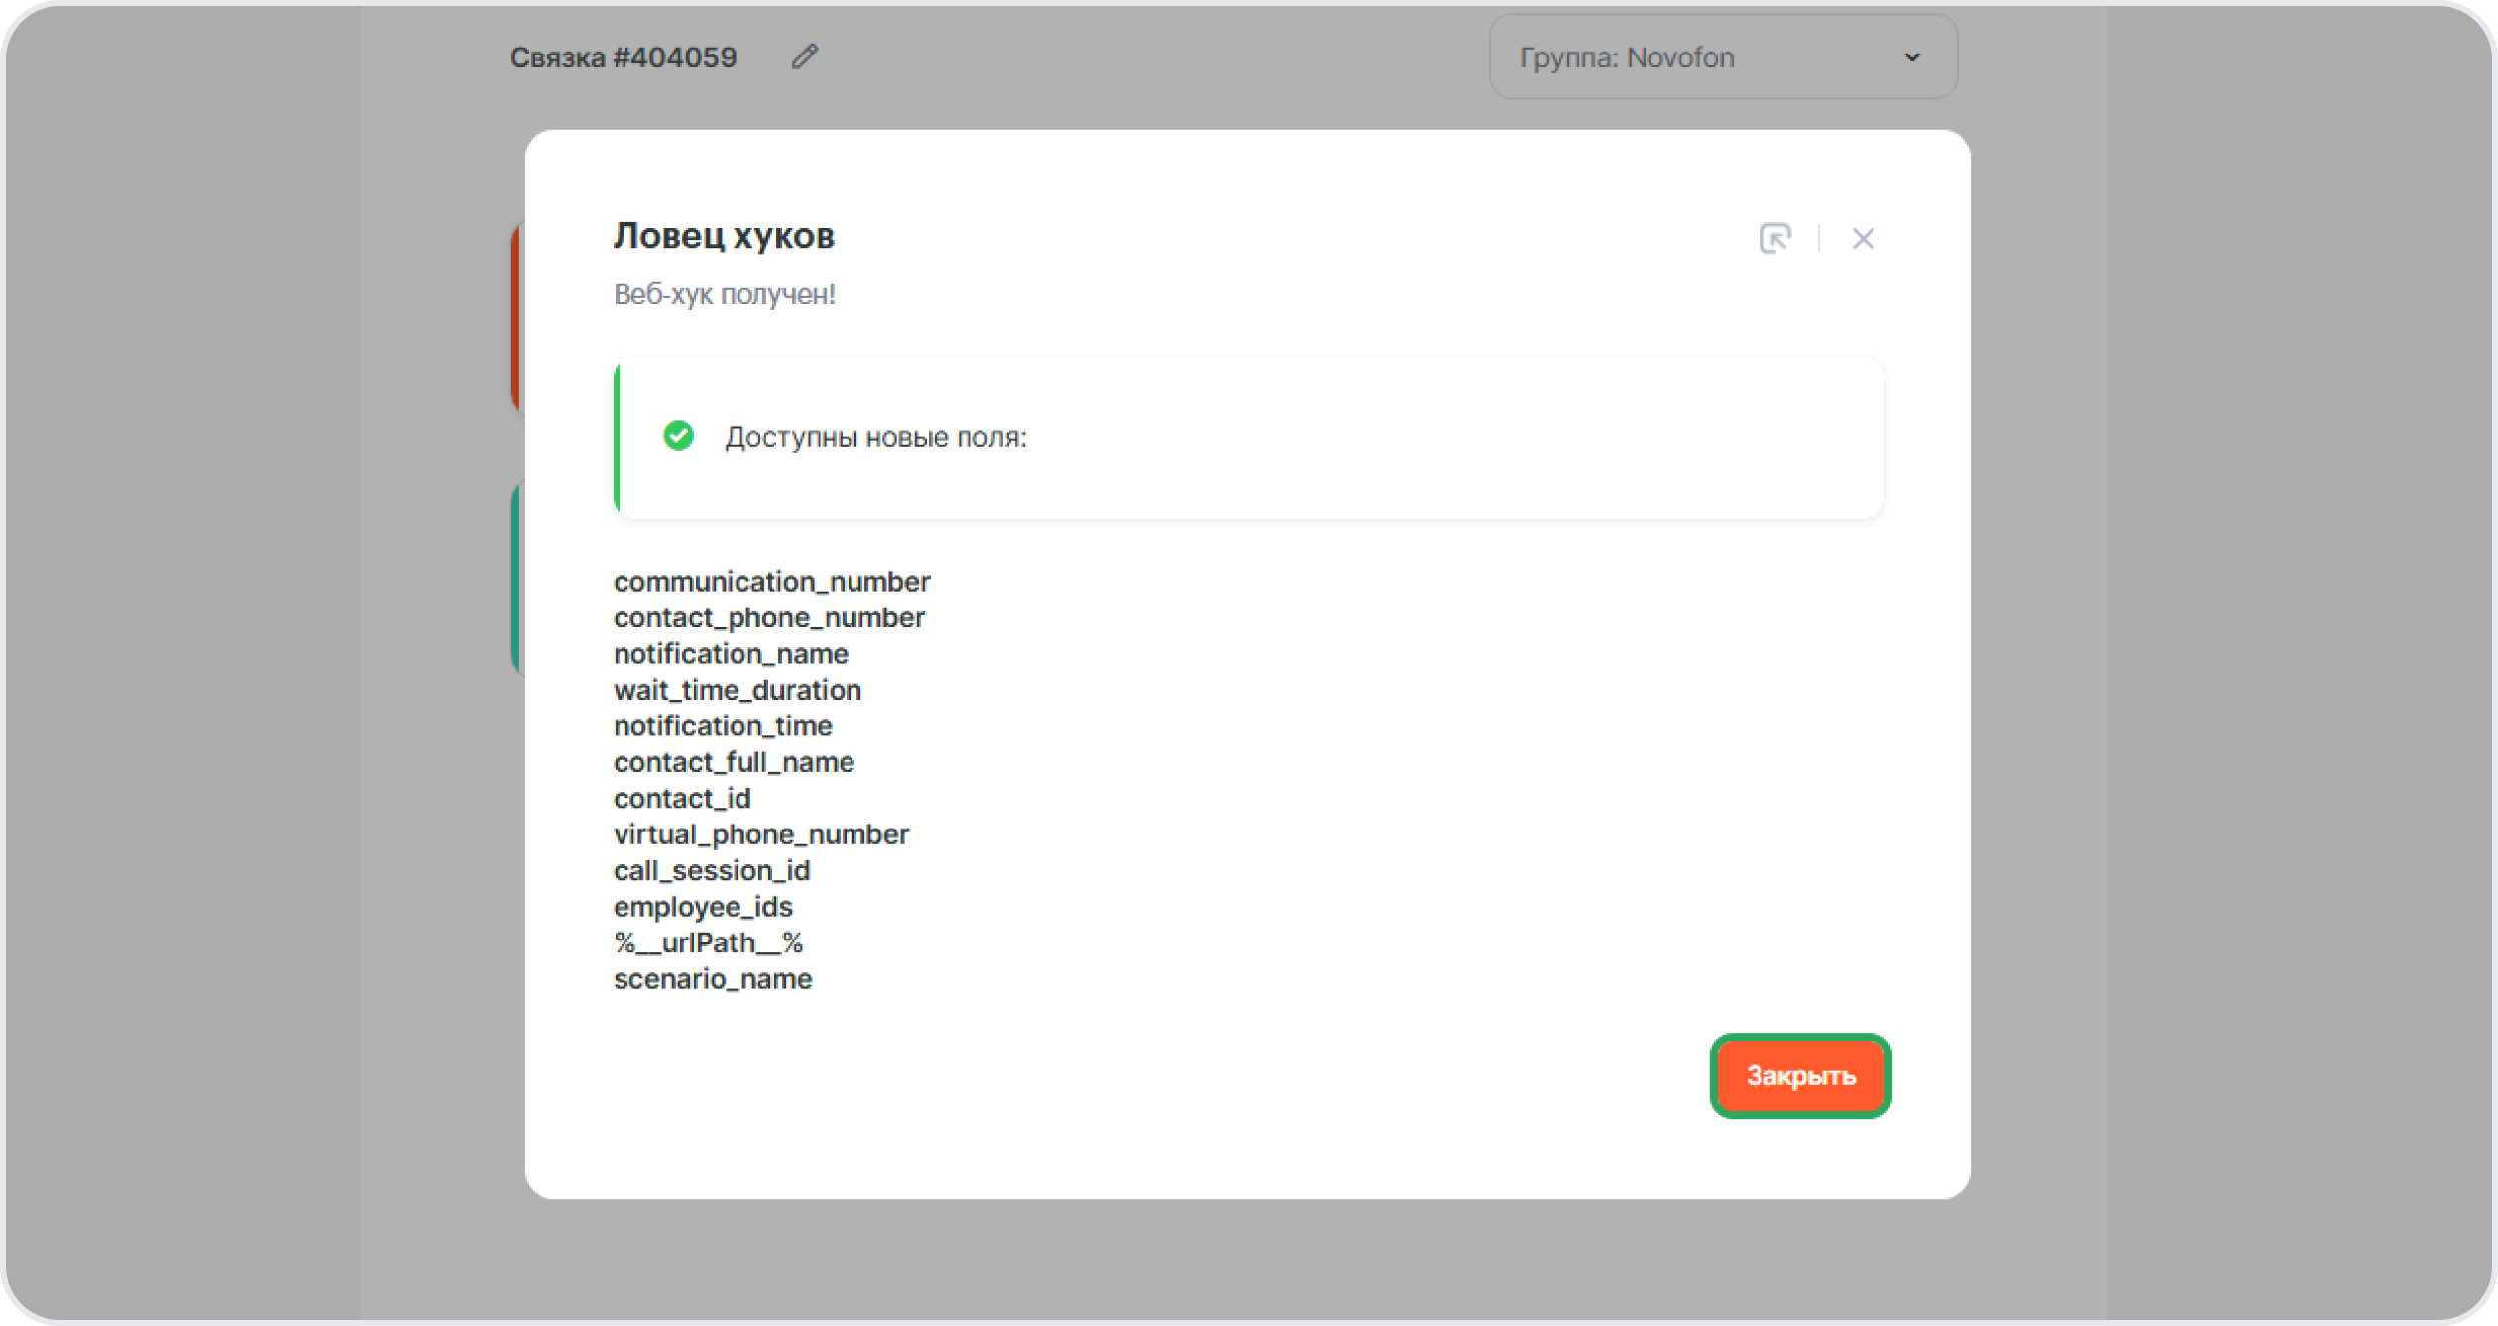Click the pencil icon to rename Связка #404059

click(804, 57)
